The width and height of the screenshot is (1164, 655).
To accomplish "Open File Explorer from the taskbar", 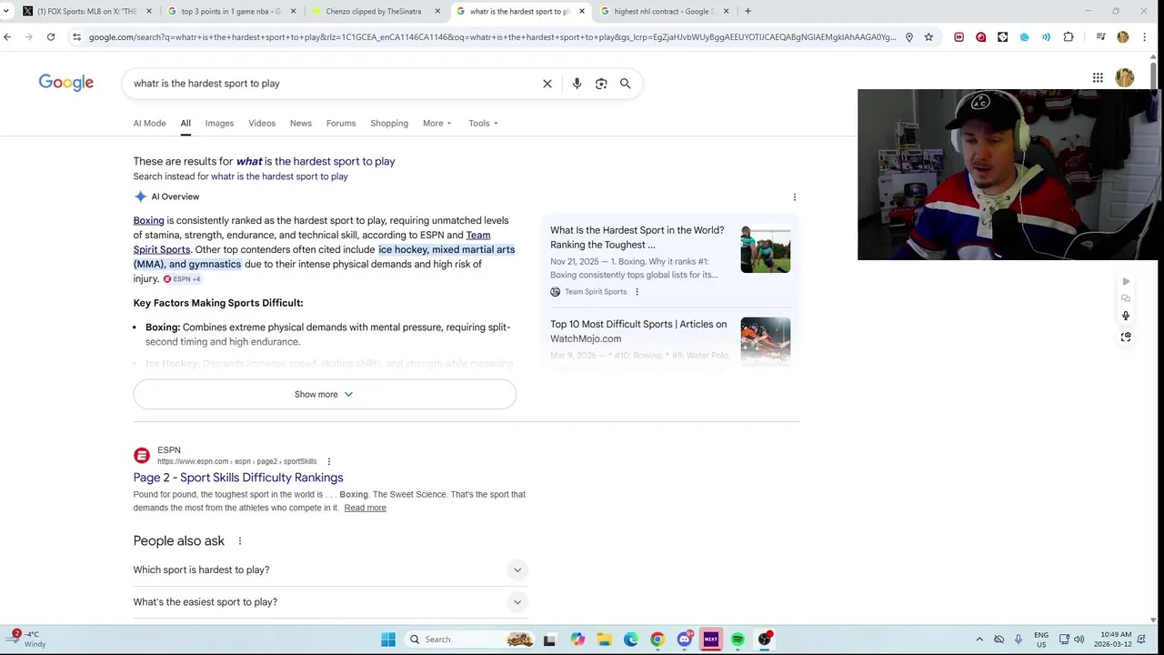I will tap(604, 640).
